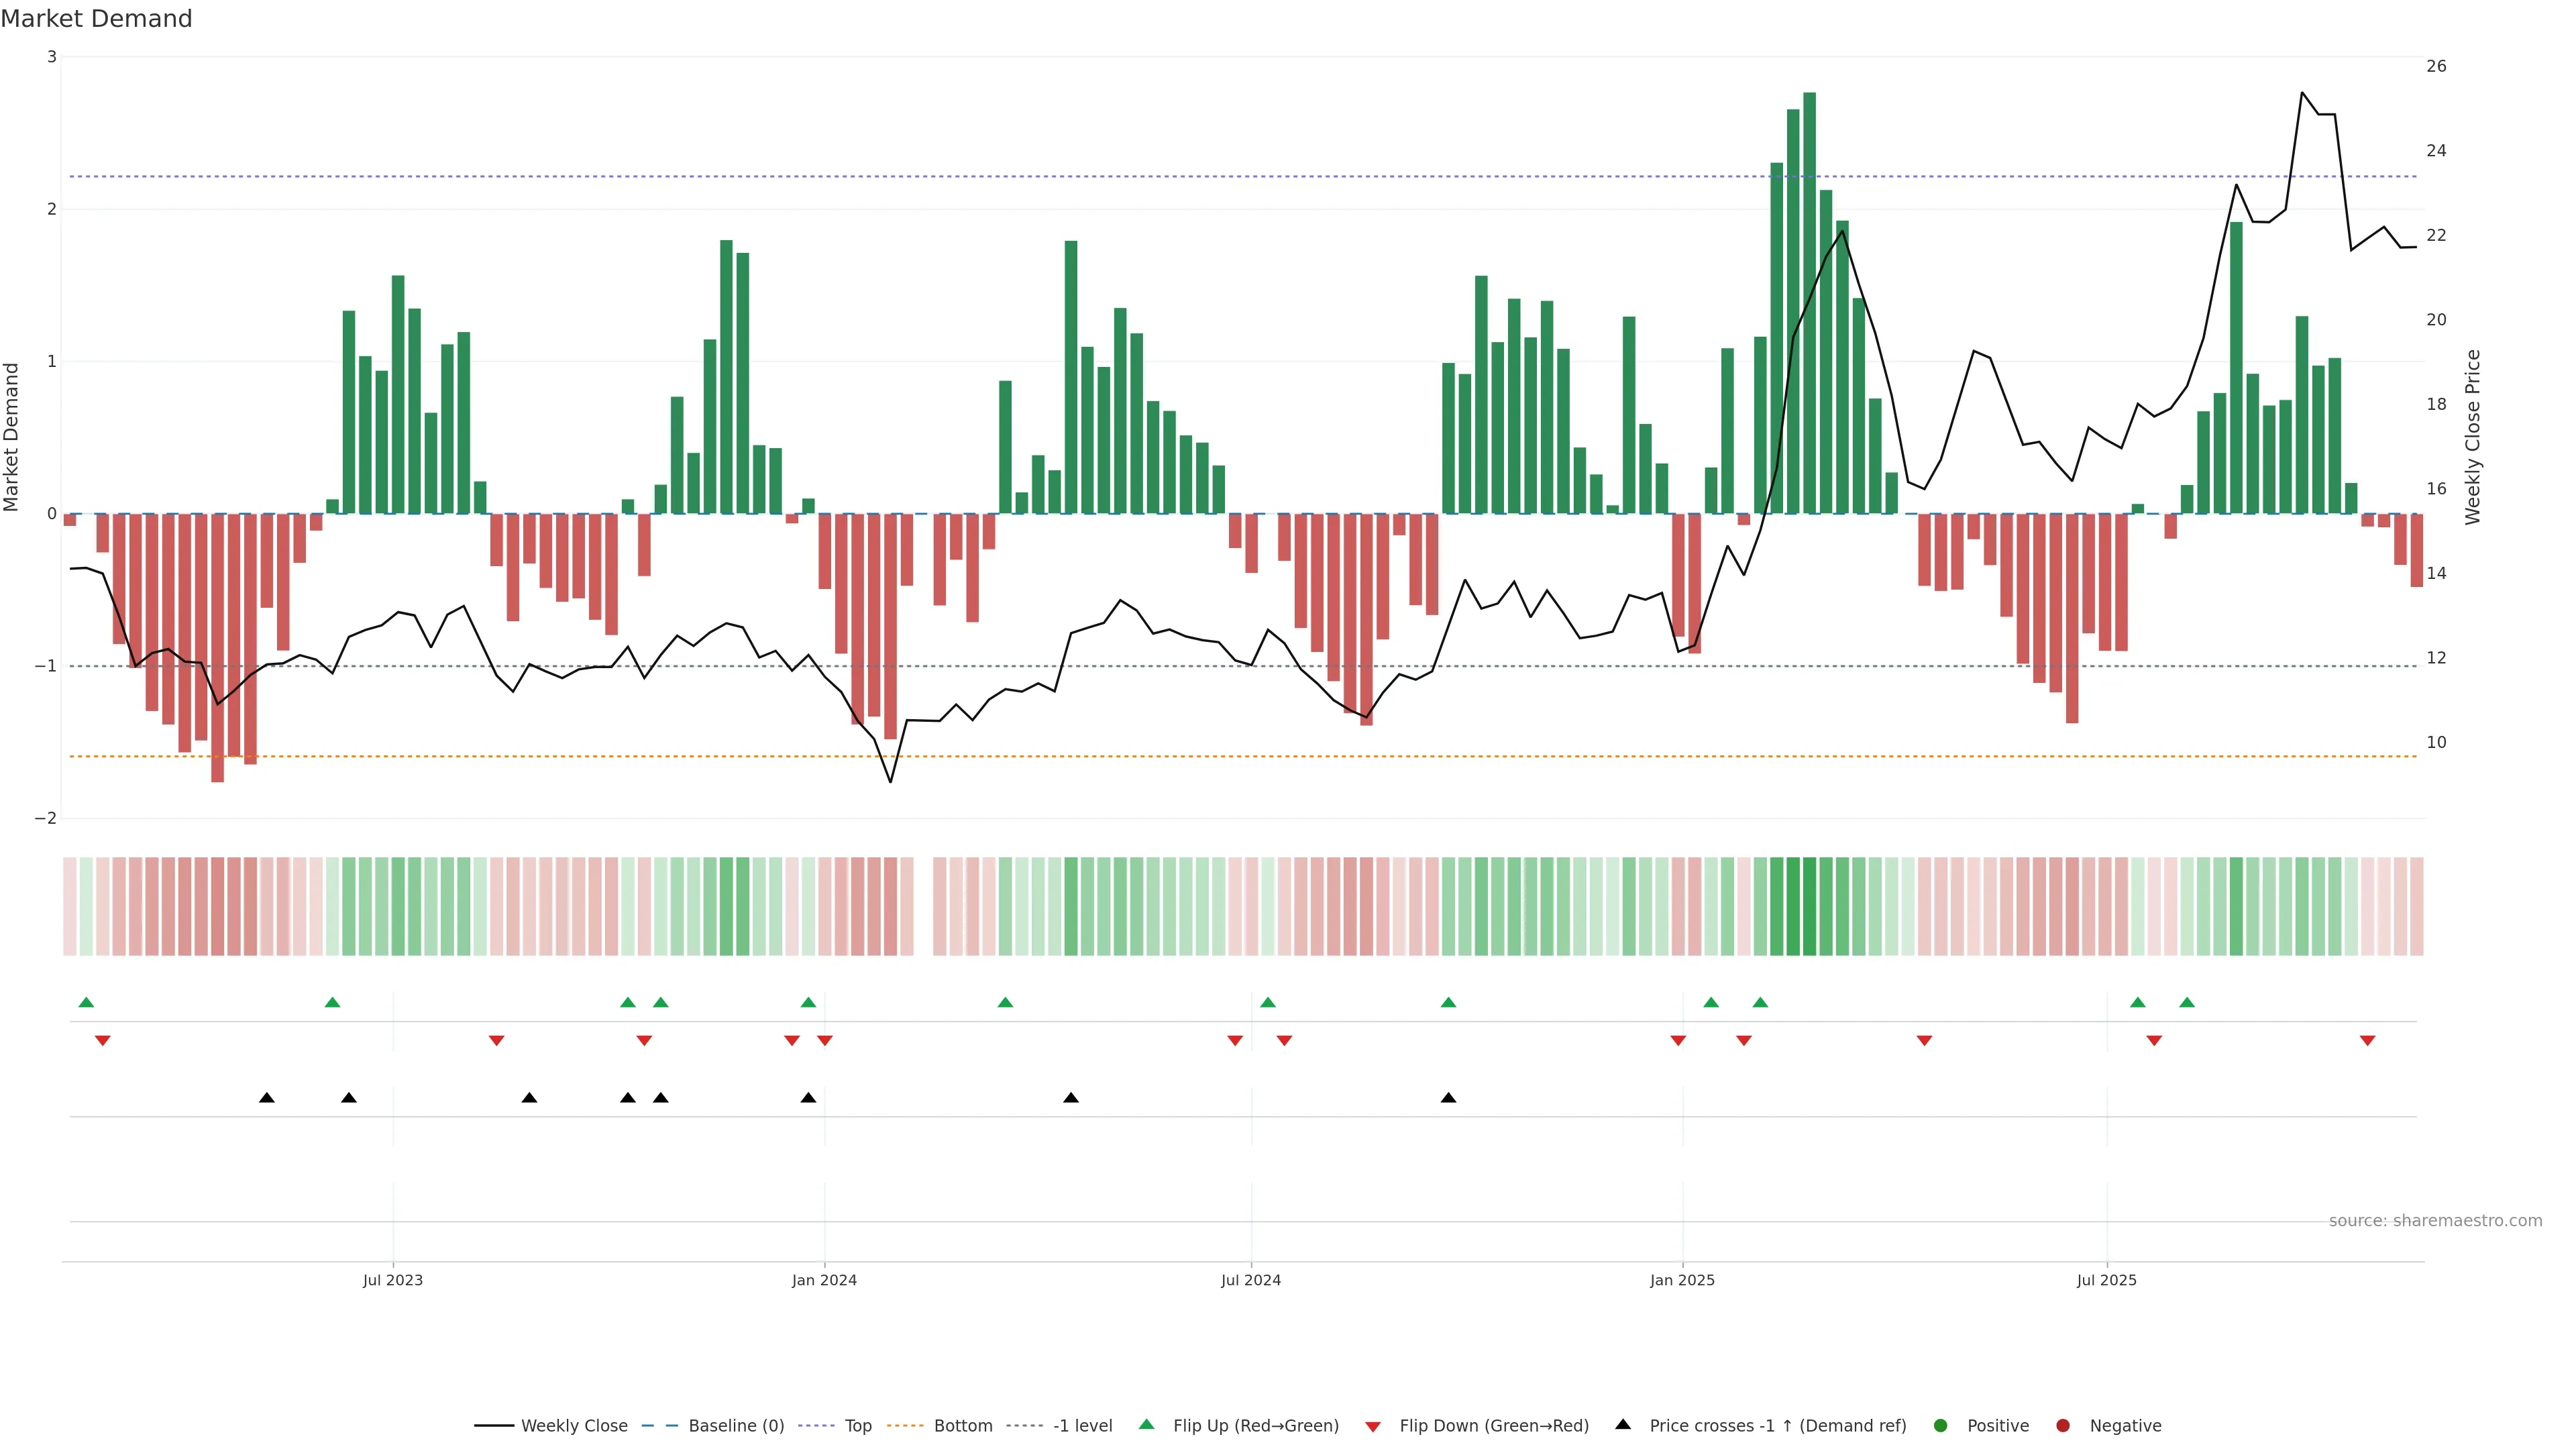Viewport: 2576px width, 1449px height.
Task: Click the Jul 2025 axis label
Action: [2106, 1280]
